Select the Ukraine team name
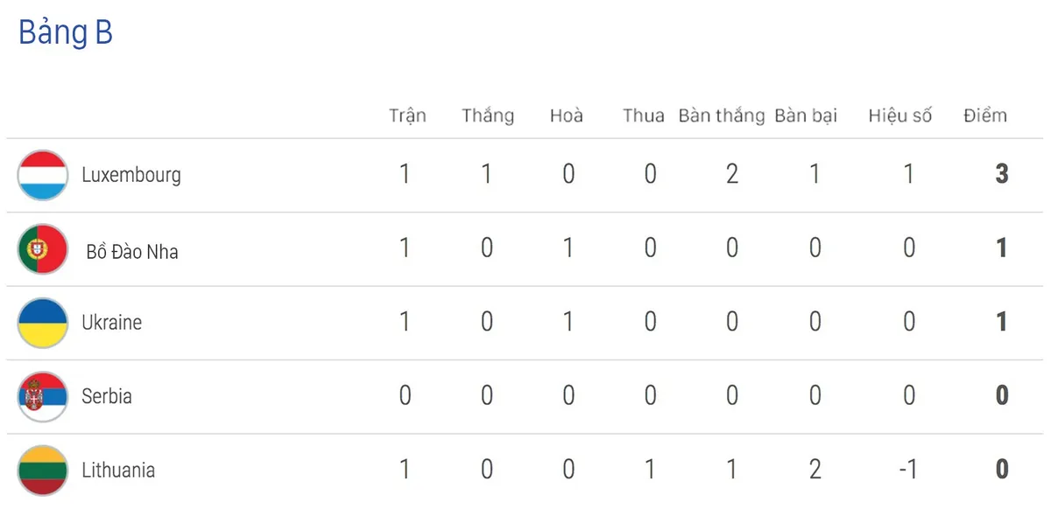Image resolution: width=1051 pixels, height=516 pixels. (111, 323)
